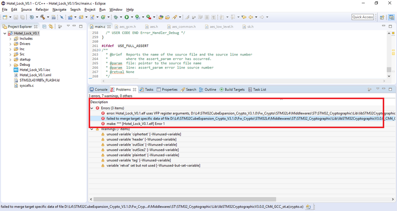Viewport: 397px width, 211px height.
Task: Click the Problems view horizontal scrollbar
Action: pyautogui.click(x=185, y=199)
